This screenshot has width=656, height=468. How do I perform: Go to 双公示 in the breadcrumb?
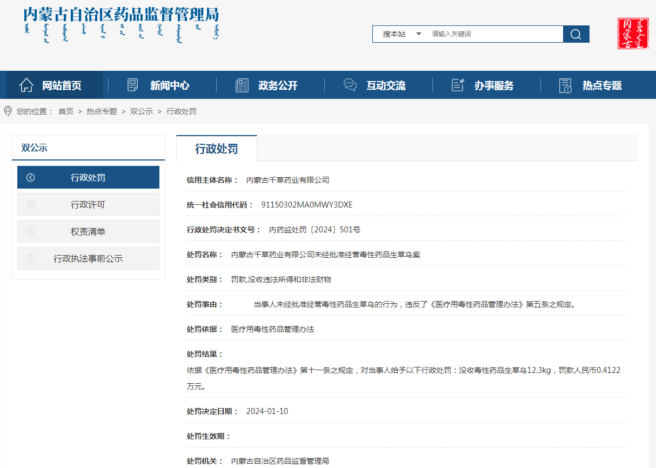(142, 111)
